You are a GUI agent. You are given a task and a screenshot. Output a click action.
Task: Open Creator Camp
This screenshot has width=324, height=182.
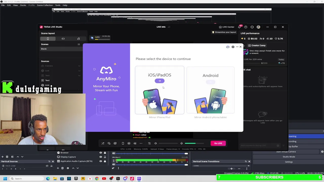click(257, 45)
